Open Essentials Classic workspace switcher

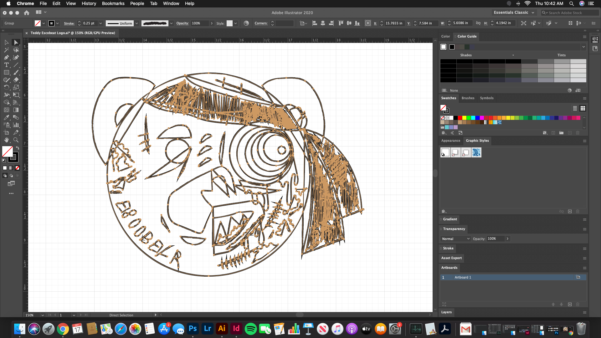[x=514, y=13]
